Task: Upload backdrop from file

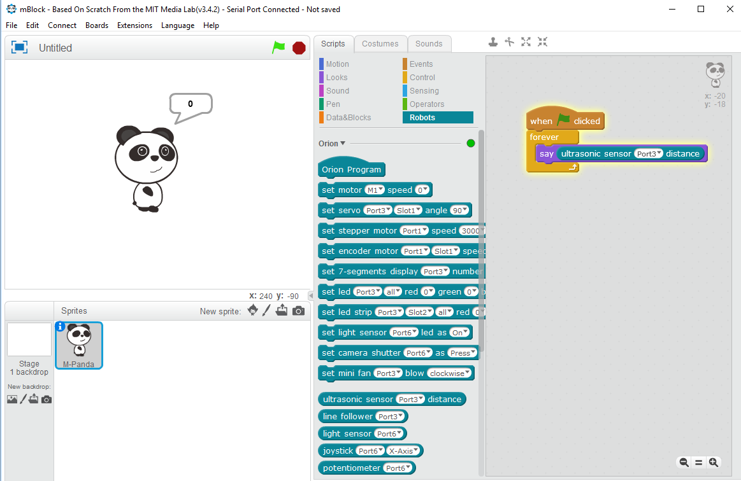Action: pos(34,400)
